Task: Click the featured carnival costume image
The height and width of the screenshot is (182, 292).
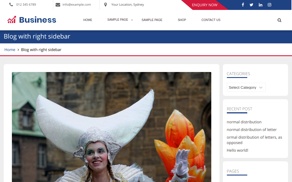Action: point(112,127)
